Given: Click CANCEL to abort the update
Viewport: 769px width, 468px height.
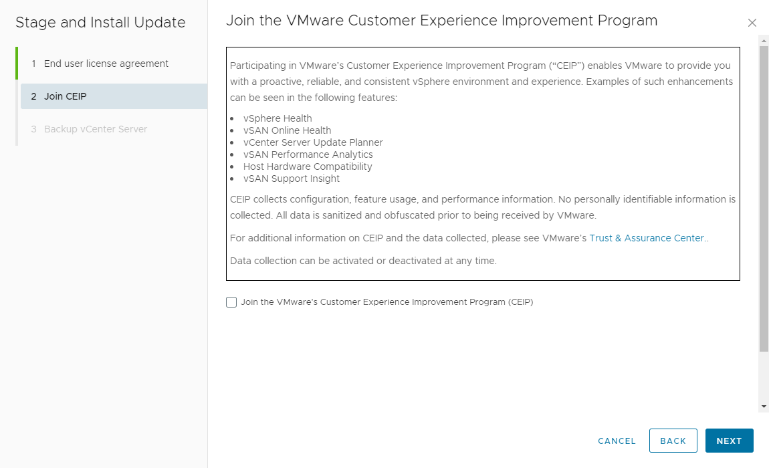Looking at the screenshot, I should click(617, 441).
